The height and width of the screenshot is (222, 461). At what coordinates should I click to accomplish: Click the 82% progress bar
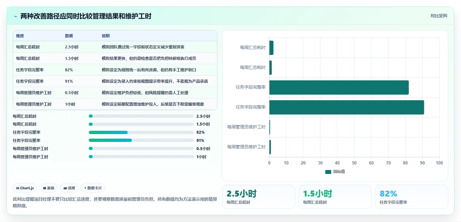[x=141, y=132]
